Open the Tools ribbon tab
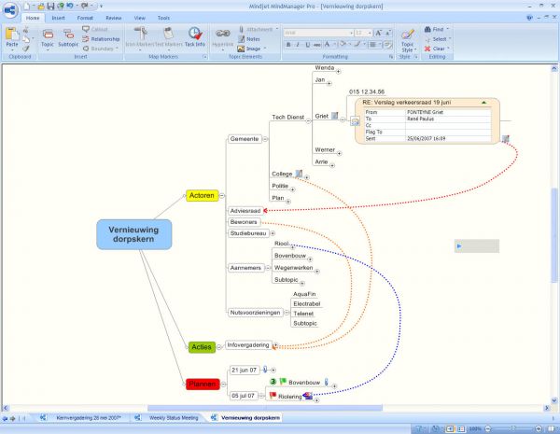 [163, 18]
